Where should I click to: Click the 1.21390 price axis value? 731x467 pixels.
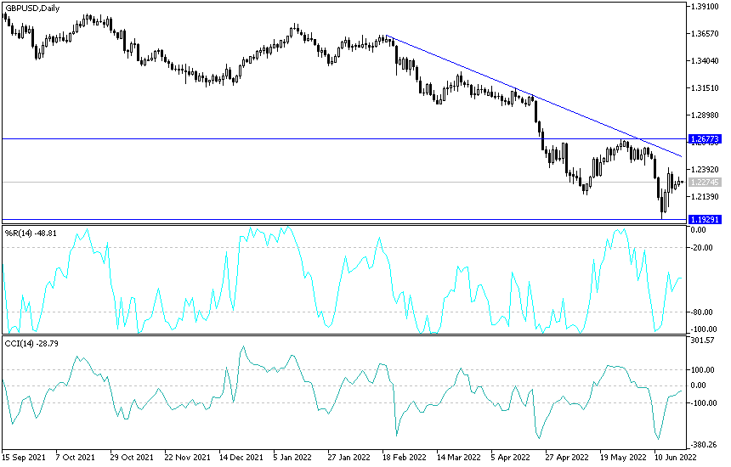point(705,196)
